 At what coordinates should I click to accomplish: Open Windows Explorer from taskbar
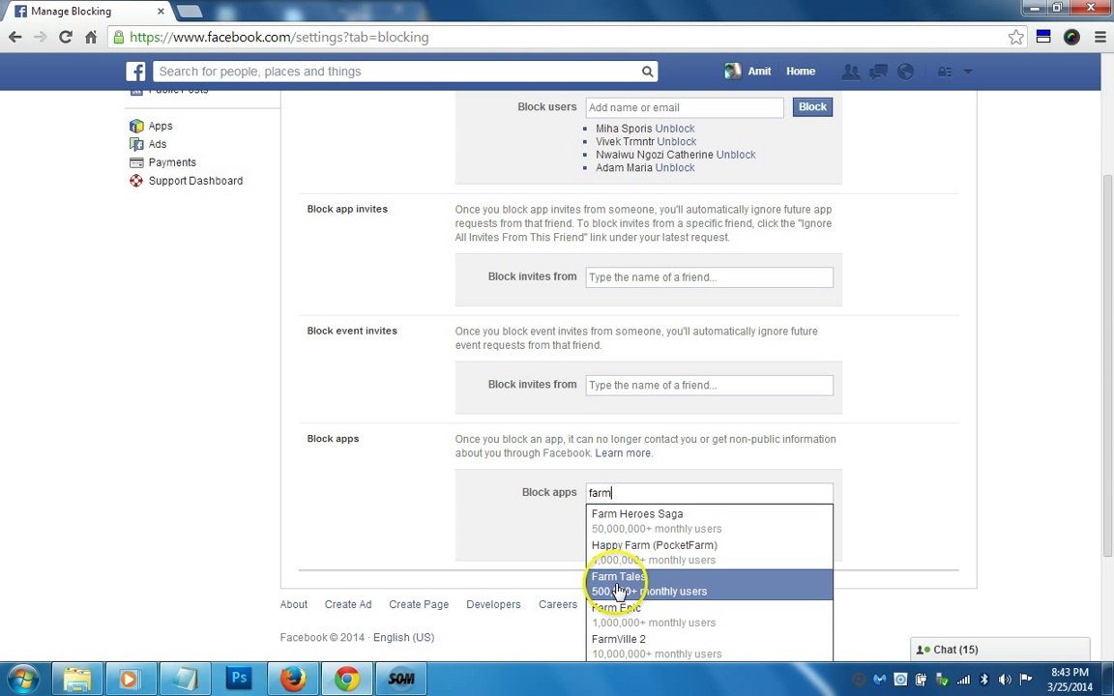[76, 679]
